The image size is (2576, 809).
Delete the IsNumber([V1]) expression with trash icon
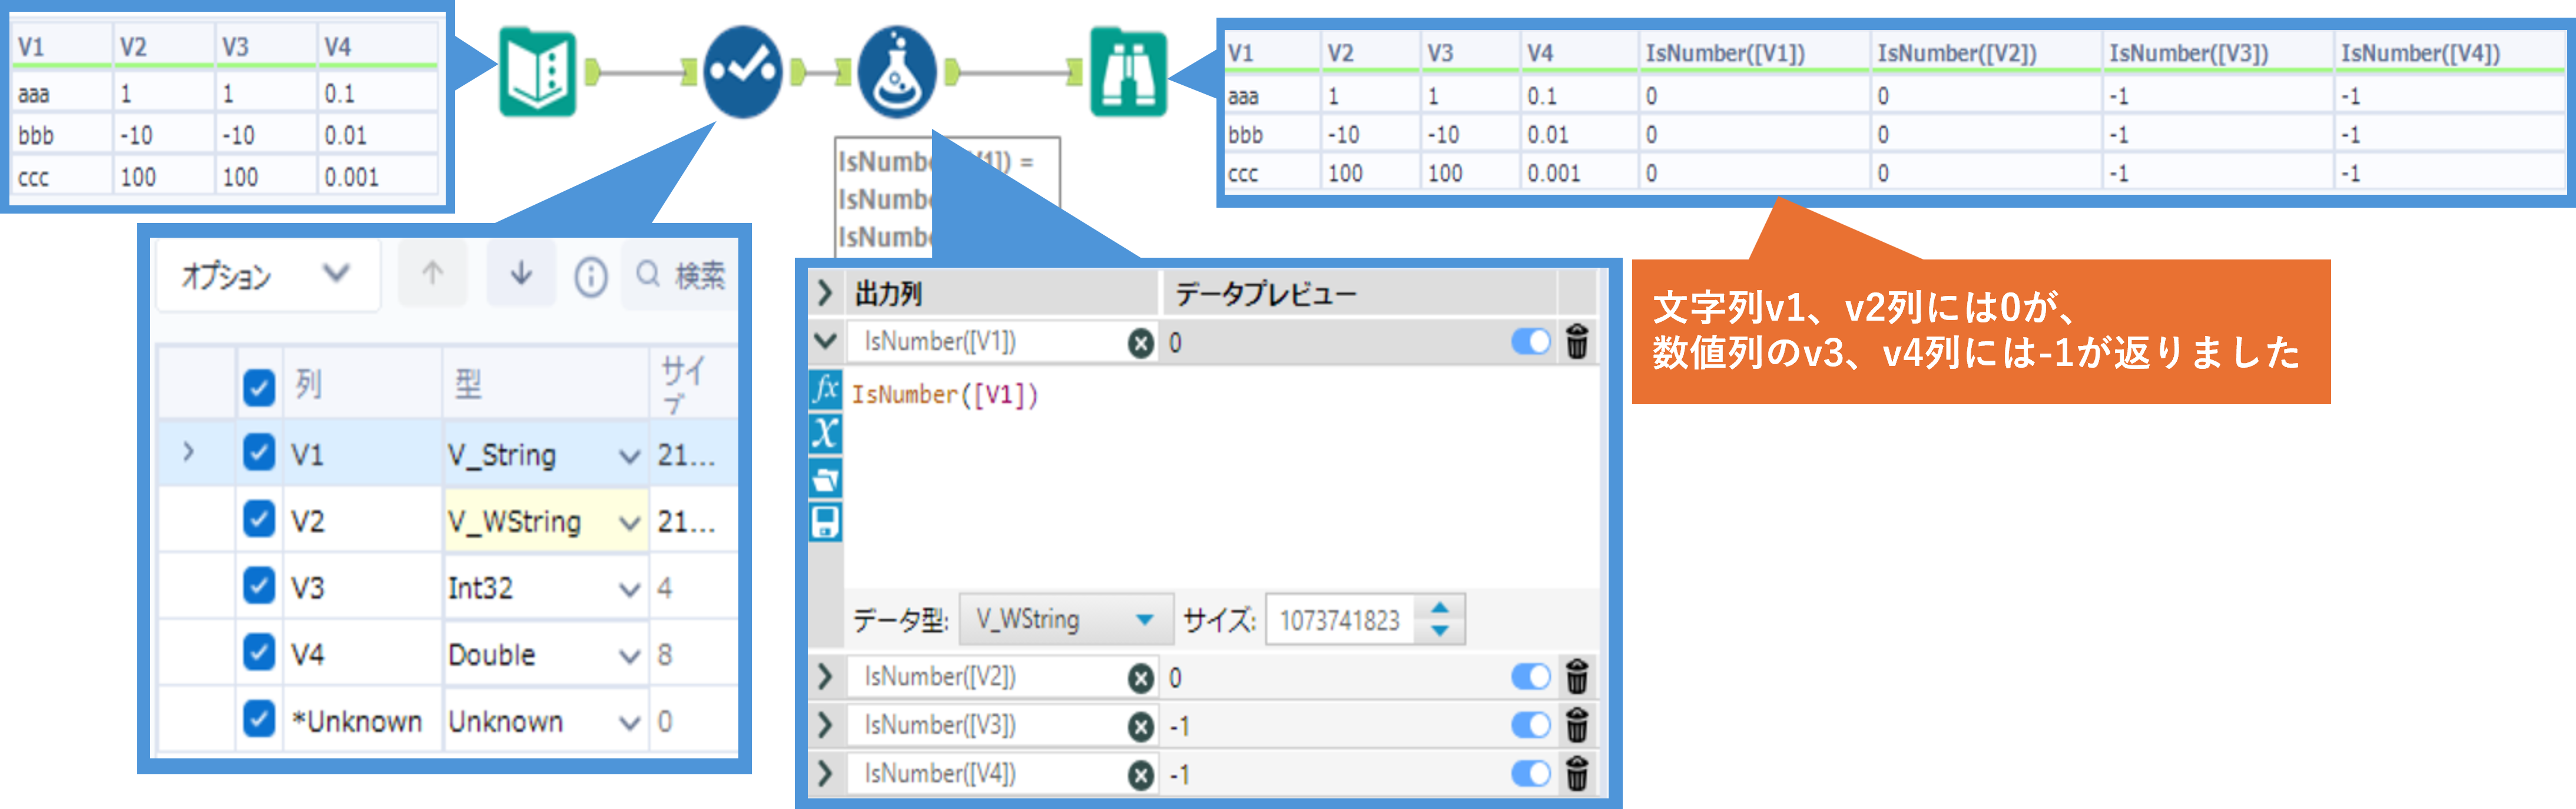pos(1577,342)
